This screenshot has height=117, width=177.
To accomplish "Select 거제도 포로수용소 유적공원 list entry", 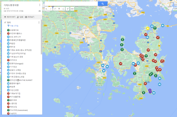I will coord(21,50).
